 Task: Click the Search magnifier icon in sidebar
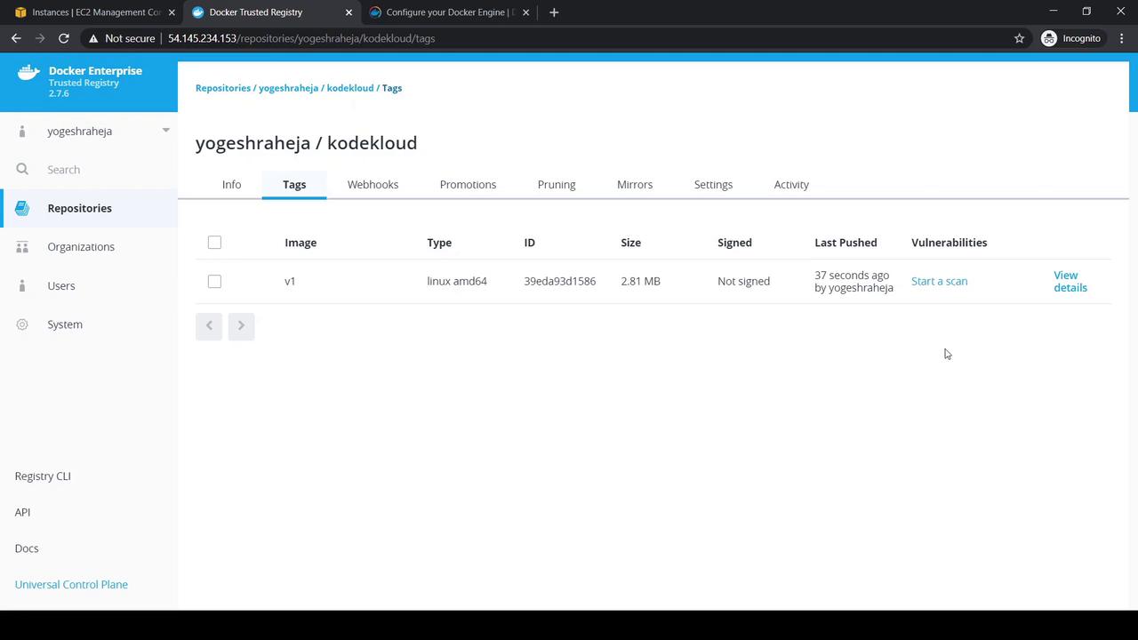click(x=22, y=170)
